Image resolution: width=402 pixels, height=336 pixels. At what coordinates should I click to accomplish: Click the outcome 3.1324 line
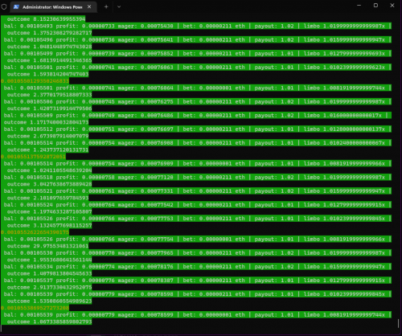tap(49, 225)
